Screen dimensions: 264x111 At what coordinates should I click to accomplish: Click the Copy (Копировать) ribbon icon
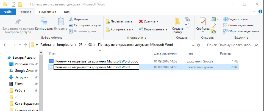click(x=44, y=22)
